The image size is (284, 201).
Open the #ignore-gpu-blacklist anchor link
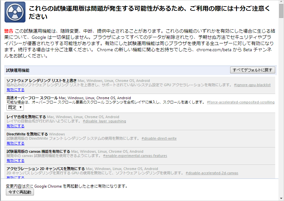pos(252,85)
